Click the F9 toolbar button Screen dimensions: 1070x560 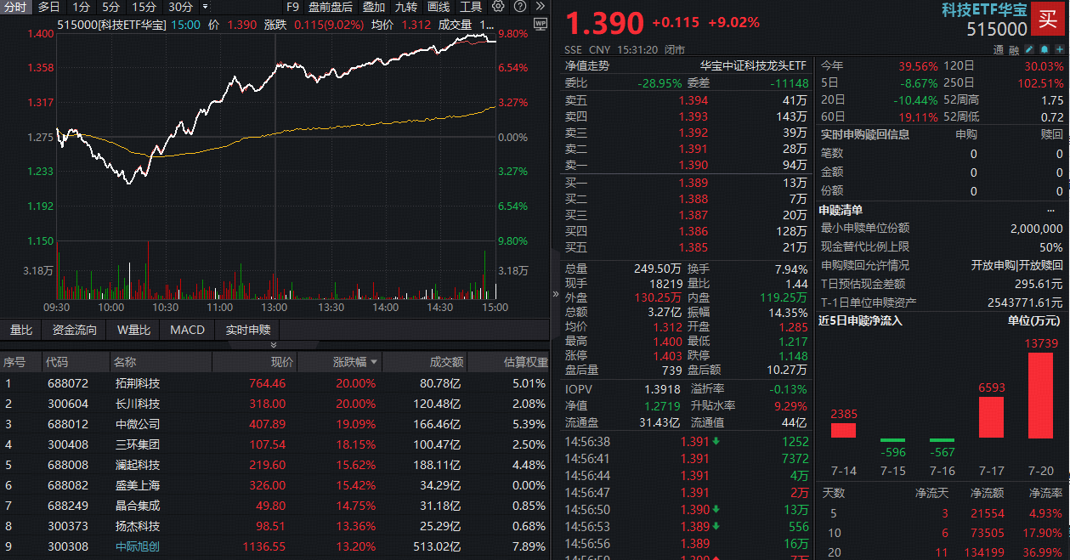pos(293,7)
